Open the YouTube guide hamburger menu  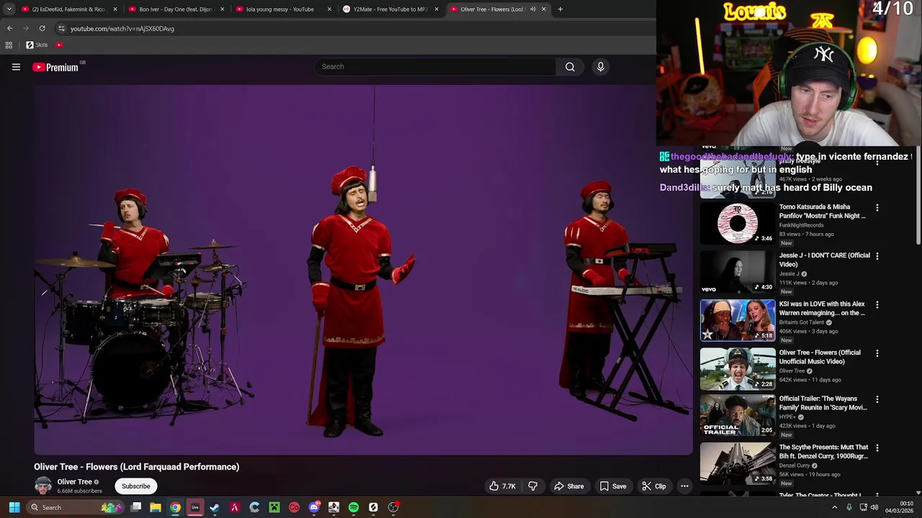[x=16, y=67]
